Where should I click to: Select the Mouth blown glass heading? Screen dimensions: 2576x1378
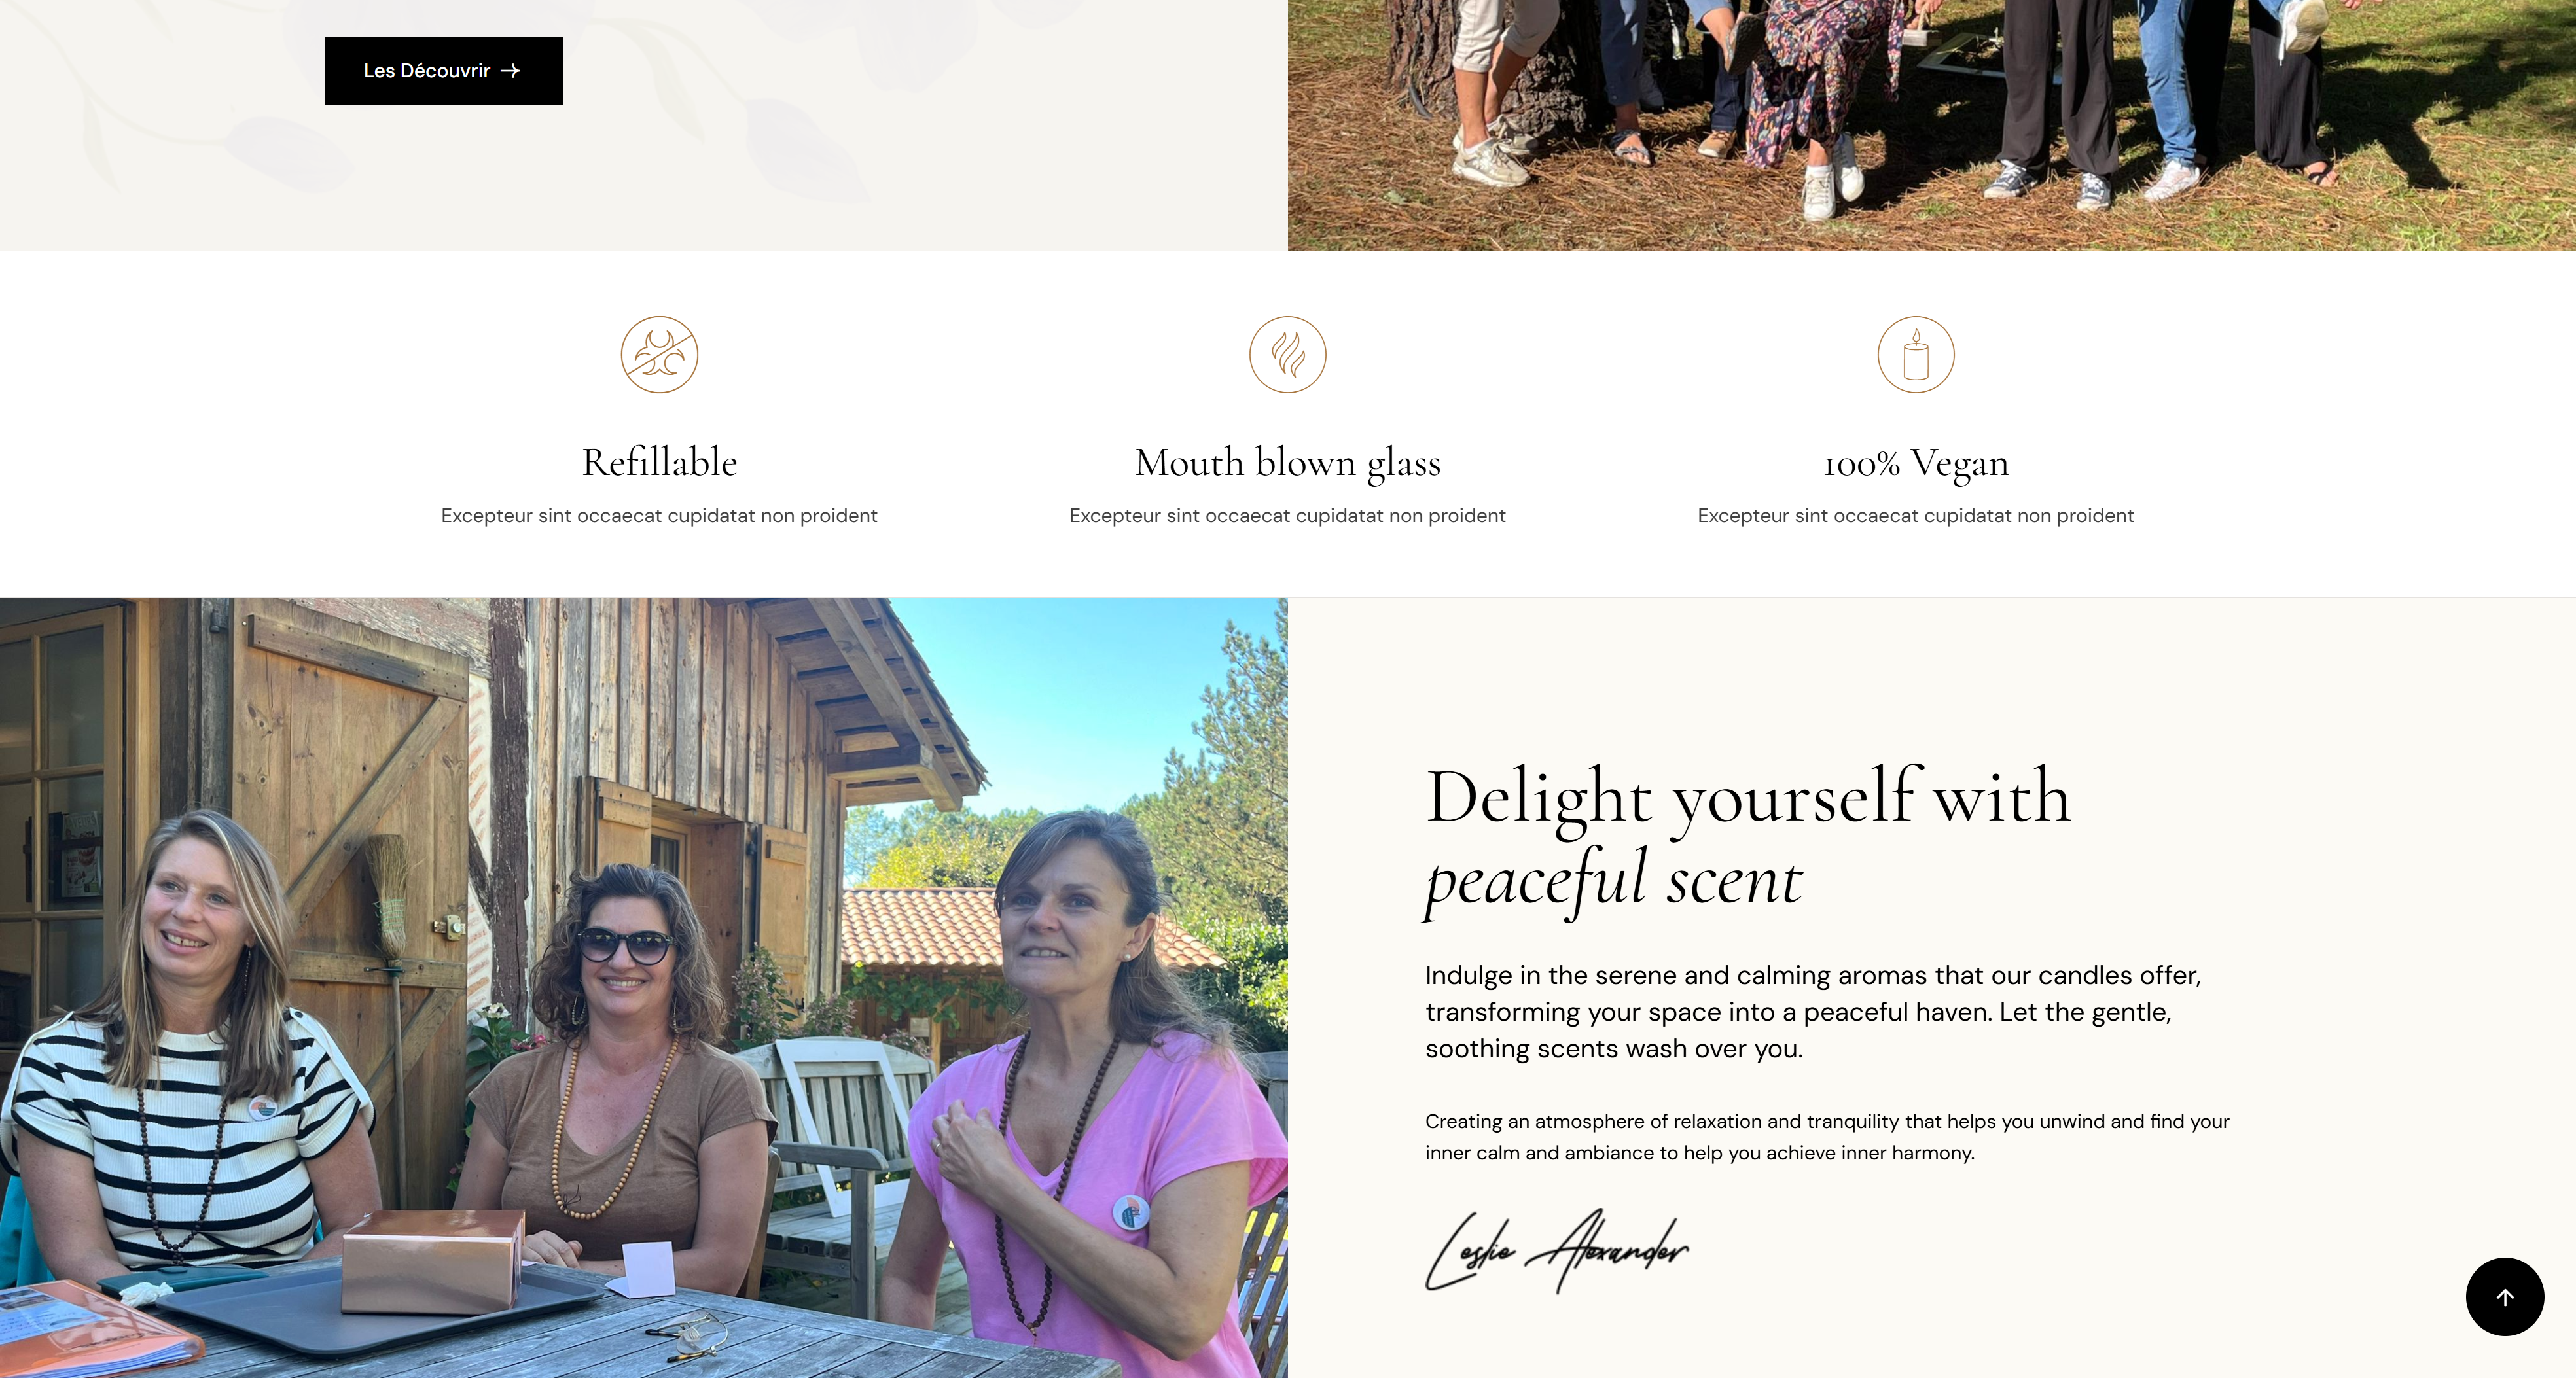click(x=1288, y=464)
